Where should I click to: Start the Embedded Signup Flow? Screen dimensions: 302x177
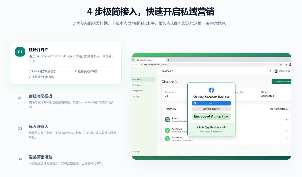pos(211,117)
